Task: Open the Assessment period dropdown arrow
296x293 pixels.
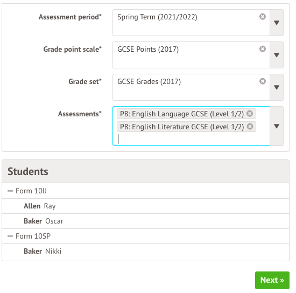Action: tap(277, 23)
